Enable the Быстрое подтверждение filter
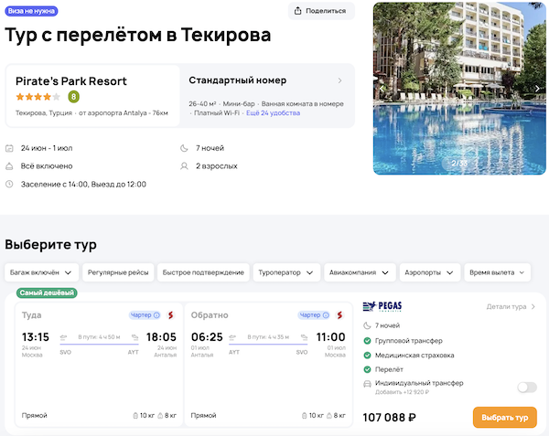 click(203, 272)
